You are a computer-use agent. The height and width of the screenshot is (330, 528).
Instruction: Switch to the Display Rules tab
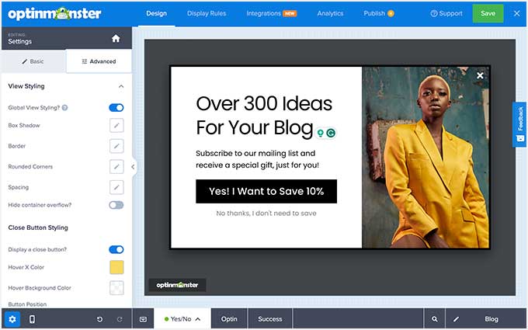(207, 13)
